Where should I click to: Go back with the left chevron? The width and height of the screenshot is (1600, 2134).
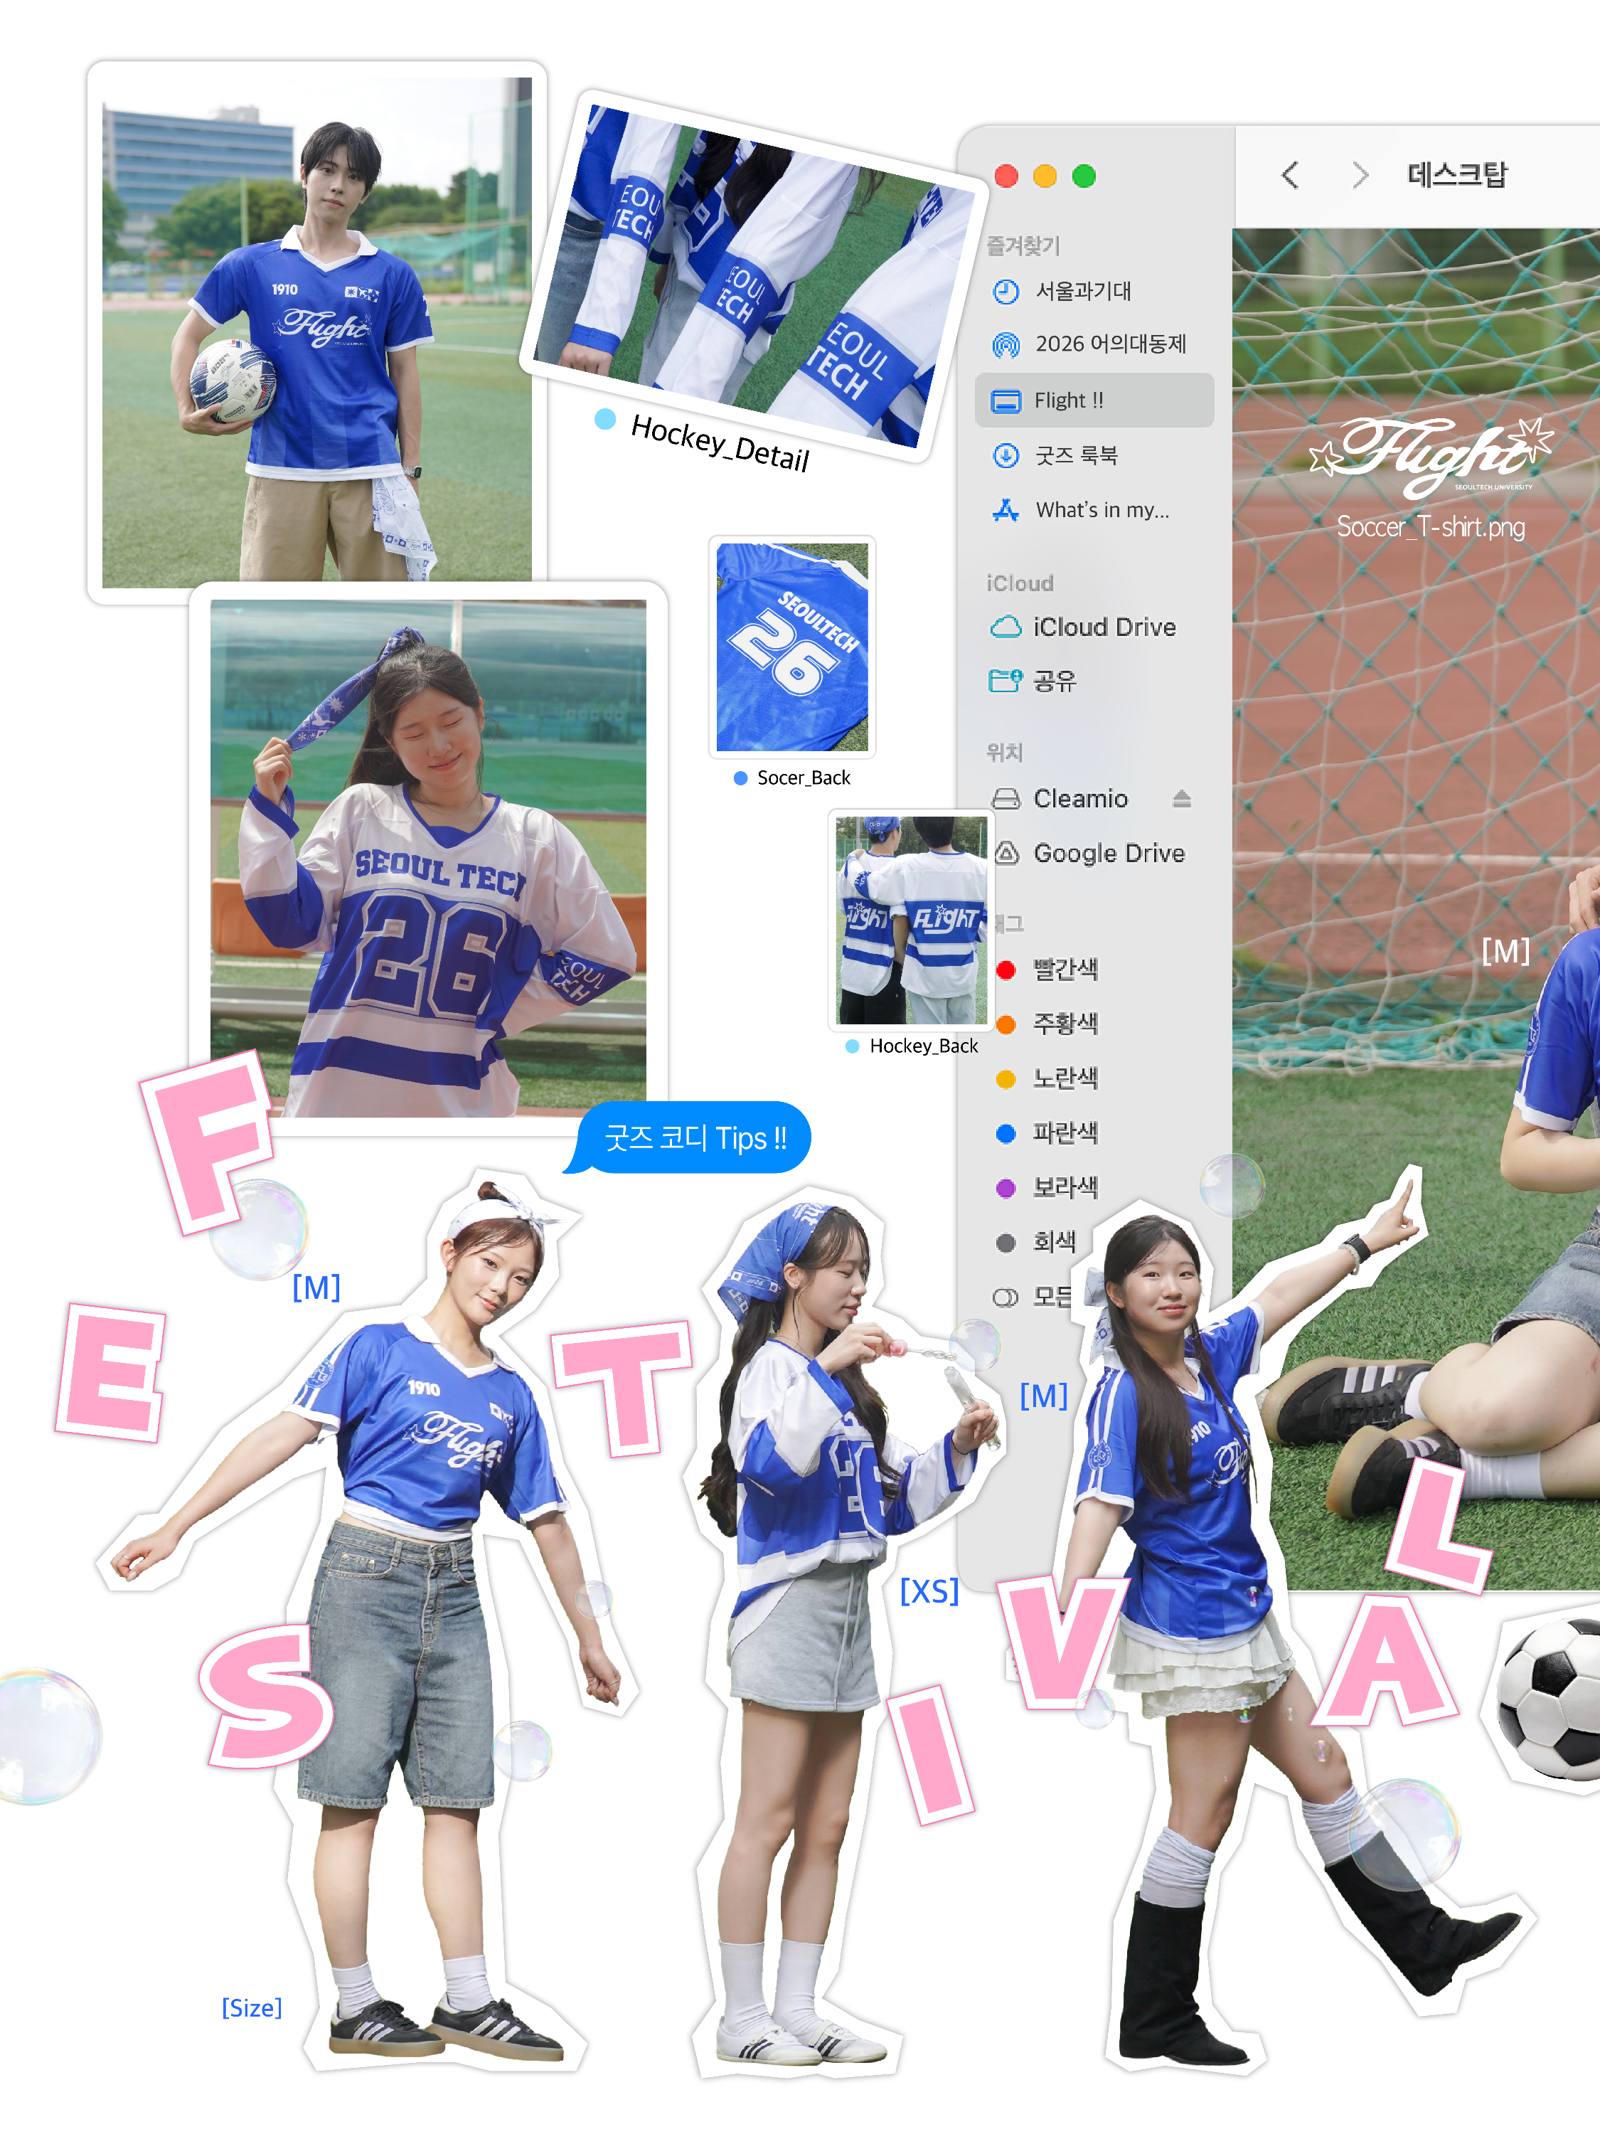[1291, 174]
